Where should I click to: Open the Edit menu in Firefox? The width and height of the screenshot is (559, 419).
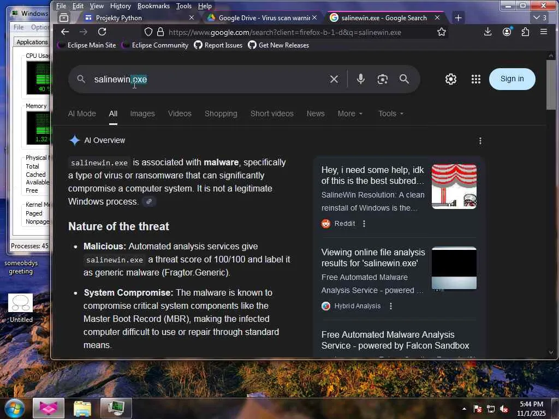(78, 5)
